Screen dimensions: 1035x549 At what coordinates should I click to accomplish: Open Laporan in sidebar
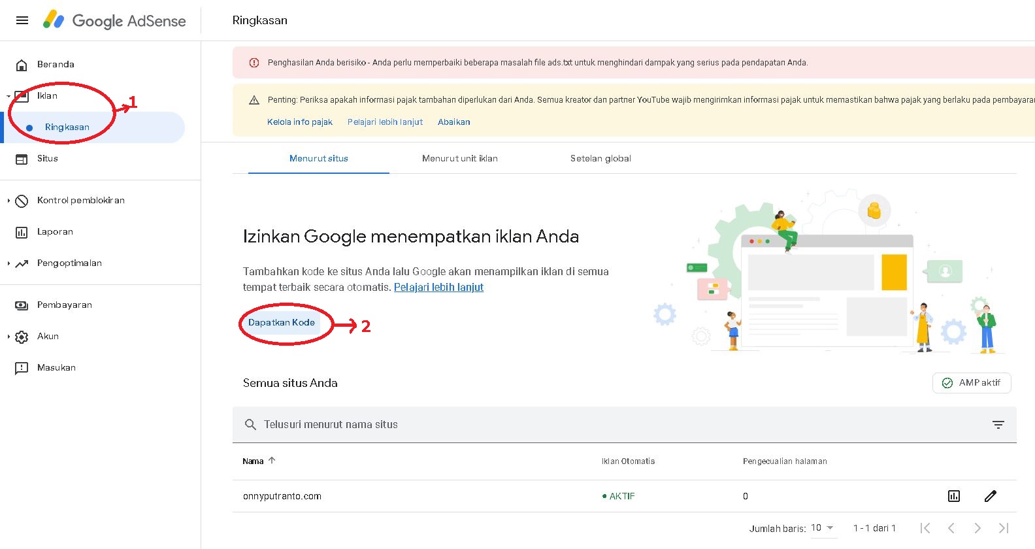click(55, 232)
